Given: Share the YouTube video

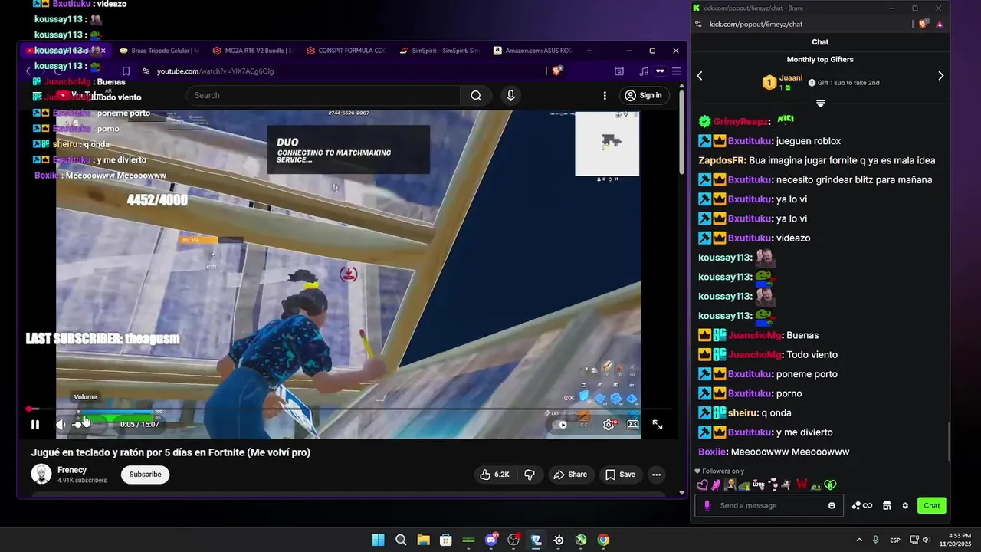Looking at the screenshot, I should 570,475.
